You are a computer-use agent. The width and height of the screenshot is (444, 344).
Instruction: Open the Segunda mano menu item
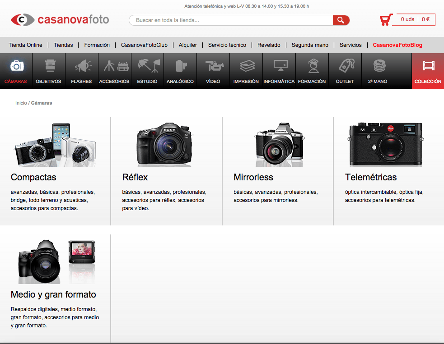[310, 45]
